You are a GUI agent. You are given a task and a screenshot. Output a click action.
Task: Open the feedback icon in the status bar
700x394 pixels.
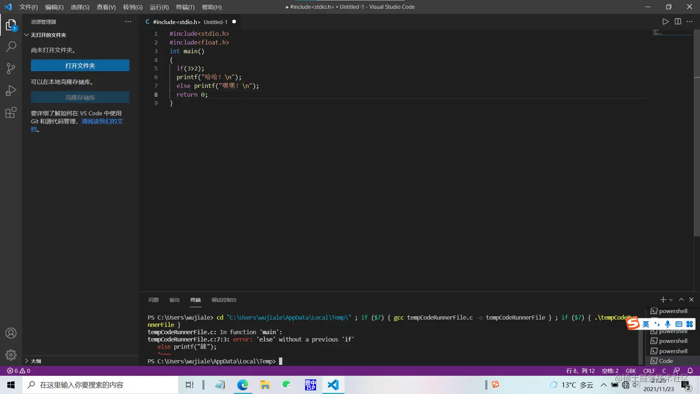[x=677, y=371]
